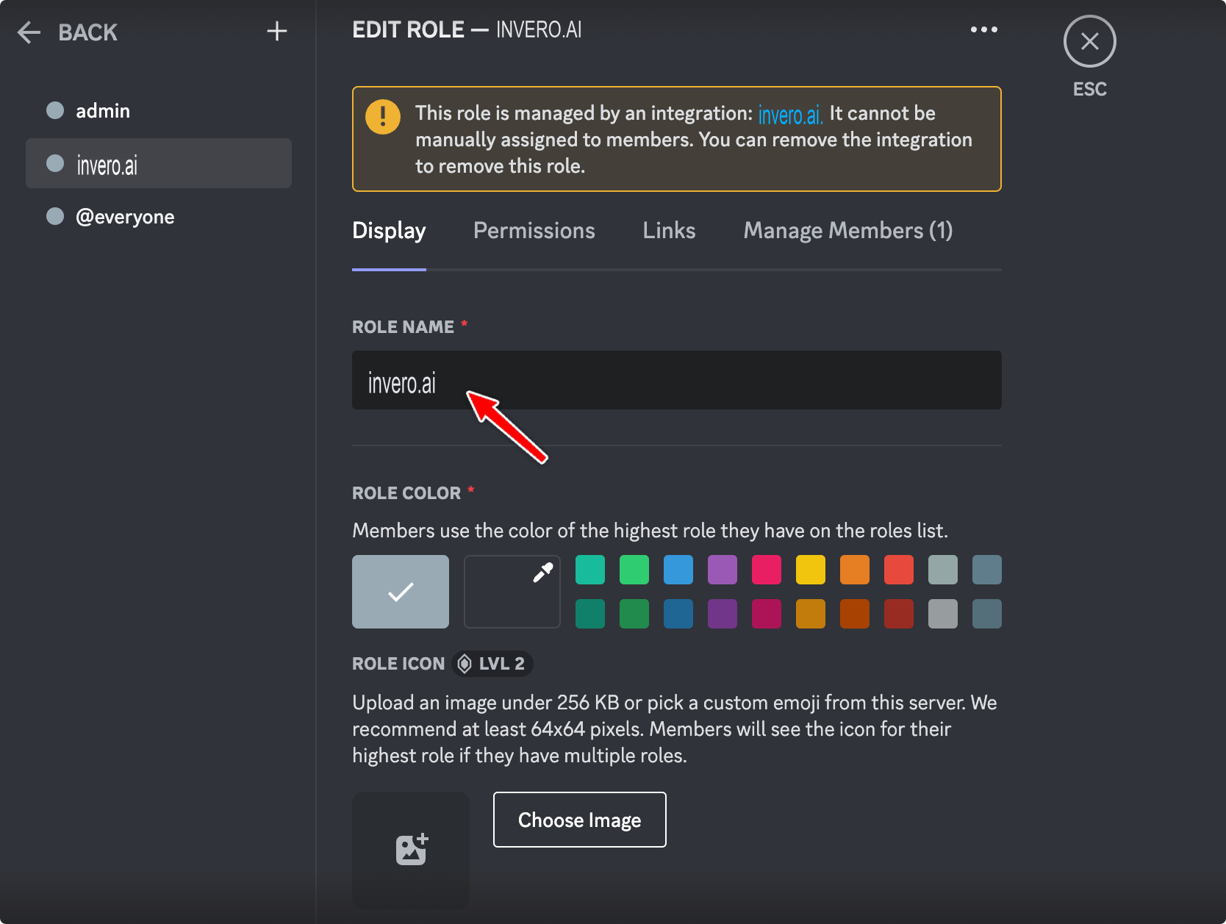Pick the yellow color swatch
Image resolution: width=1226 pixels, height=924 pixels.
coord(811,570)
